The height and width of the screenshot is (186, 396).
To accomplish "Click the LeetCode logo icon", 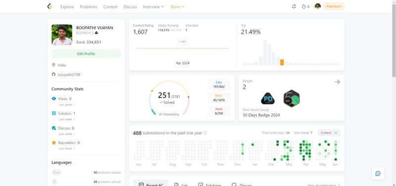I will point(49,6).
